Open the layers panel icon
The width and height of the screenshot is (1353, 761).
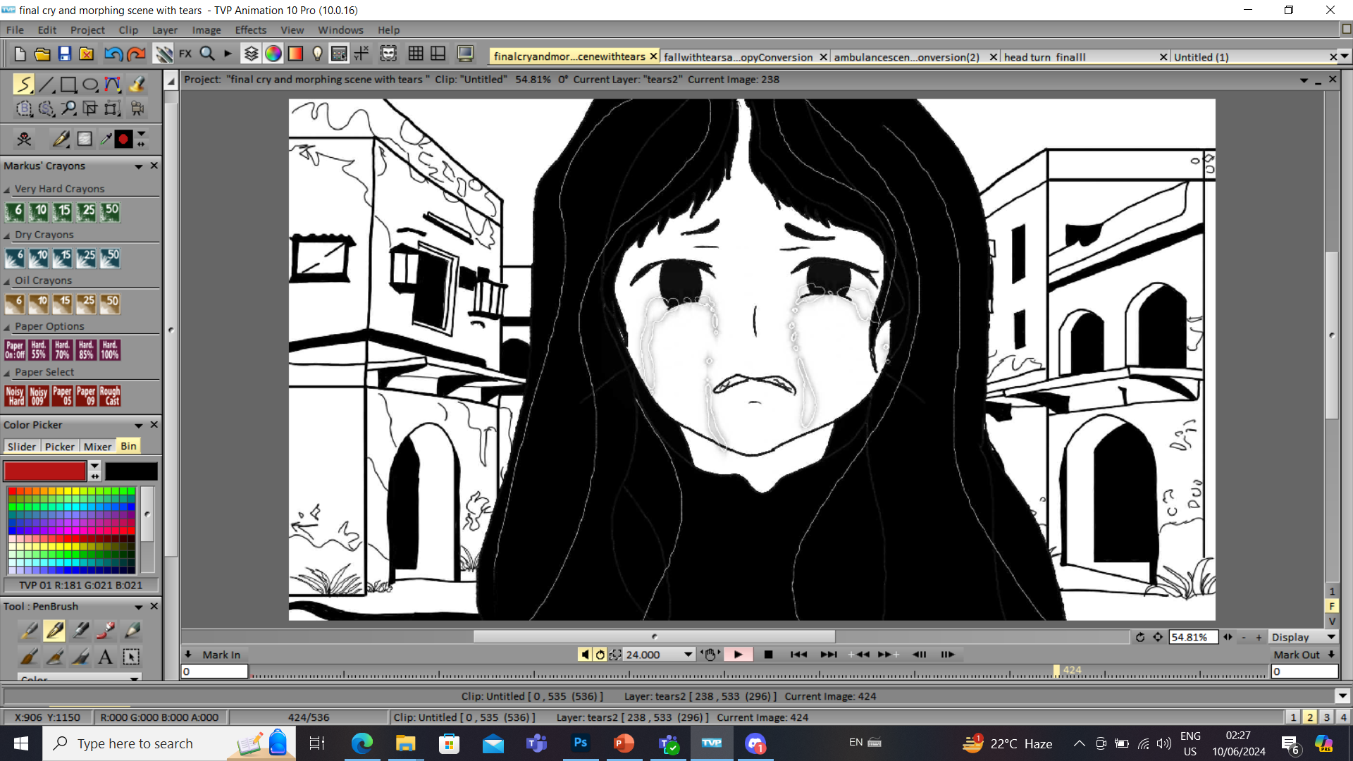click(251, 54)
